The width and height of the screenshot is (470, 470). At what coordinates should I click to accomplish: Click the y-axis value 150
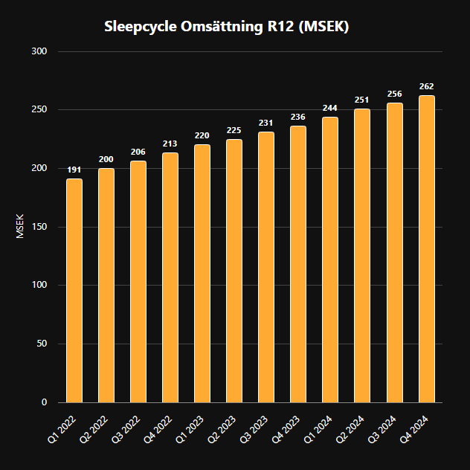pyautogui.click(x=39, y=227)
